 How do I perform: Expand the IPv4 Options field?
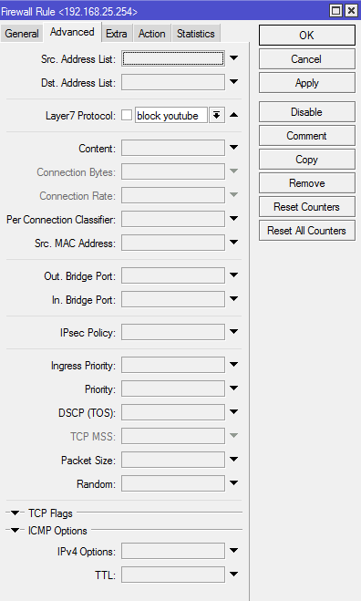pos(233,551)
